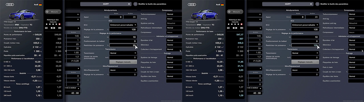Click 'Réglages manuels' button on right screen
Viewport: 364px width, 102px height.
305,62
